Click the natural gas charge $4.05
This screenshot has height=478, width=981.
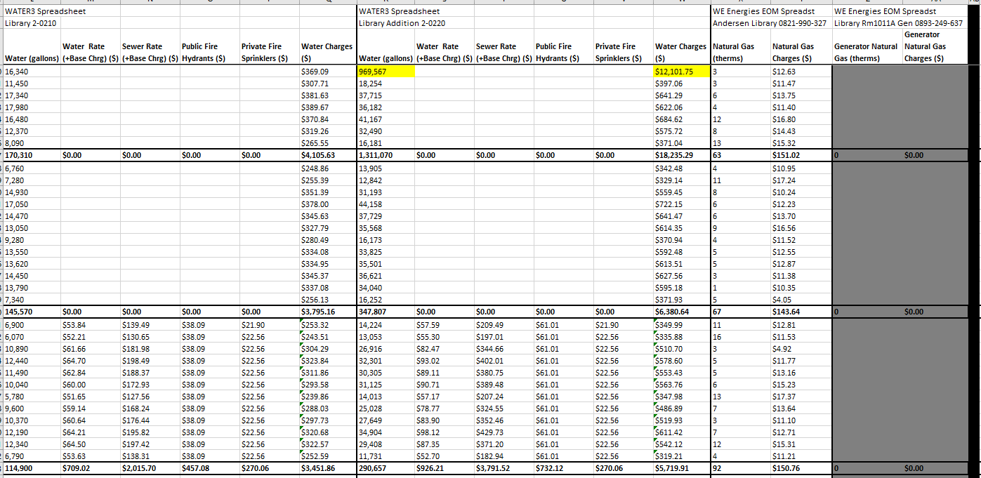(801, 300)
